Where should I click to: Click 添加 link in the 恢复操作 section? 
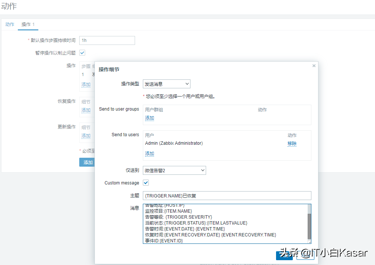point(86,110)
